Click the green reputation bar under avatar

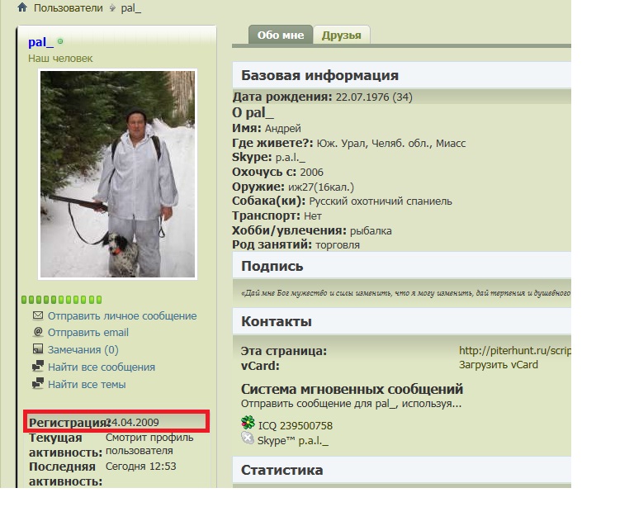[62, 299]
